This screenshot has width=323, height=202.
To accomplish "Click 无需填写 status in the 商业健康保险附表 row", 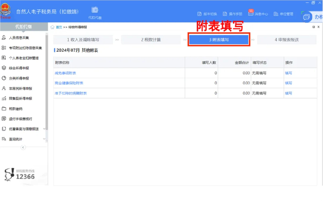I will [x=259, y=83].
